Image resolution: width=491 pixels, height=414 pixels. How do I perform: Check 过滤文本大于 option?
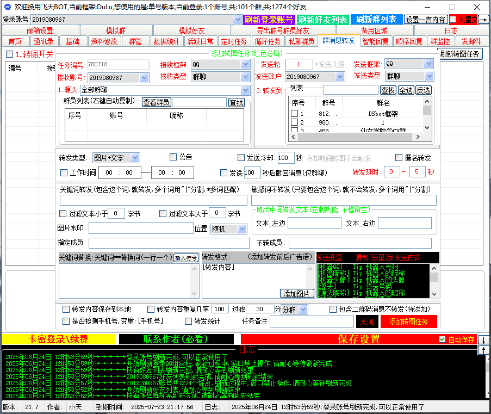(163, 213)
